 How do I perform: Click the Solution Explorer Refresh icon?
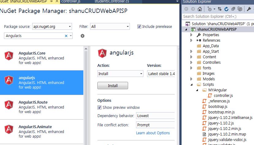(x=226, y=9)
